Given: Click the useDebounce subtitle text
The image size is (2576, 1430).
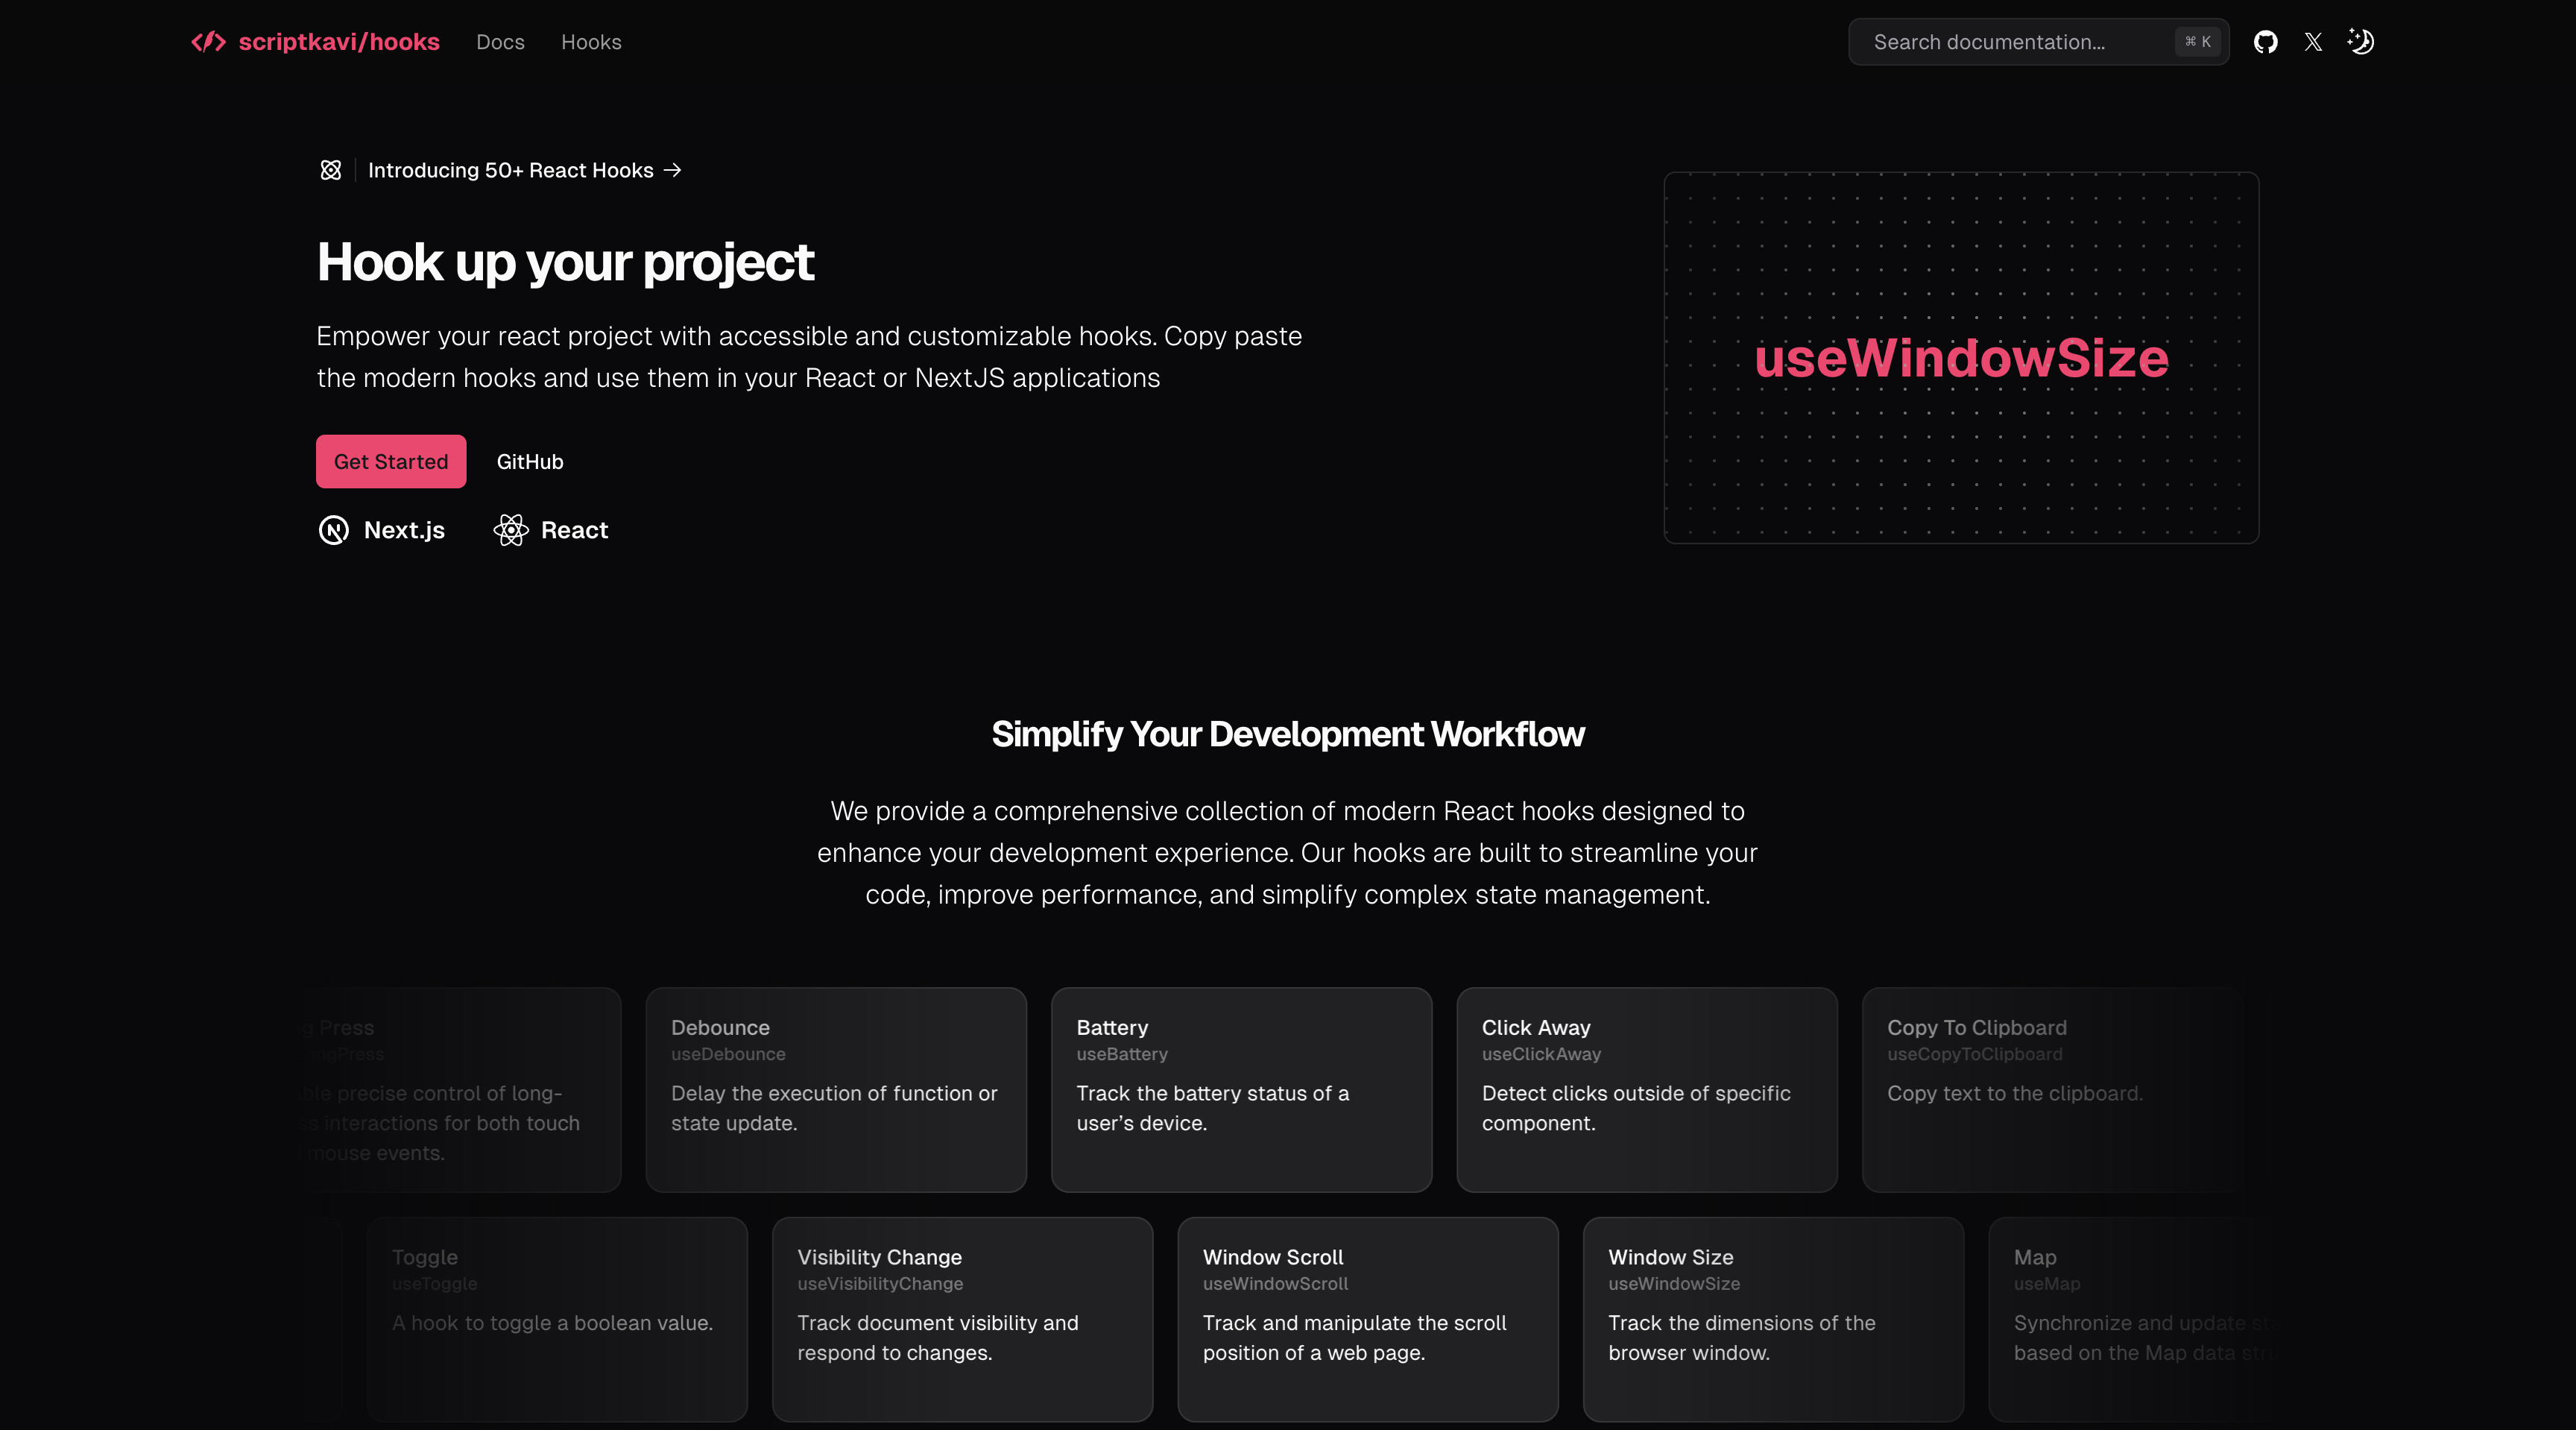Looking at the screenshot, I should (728, 1054).
